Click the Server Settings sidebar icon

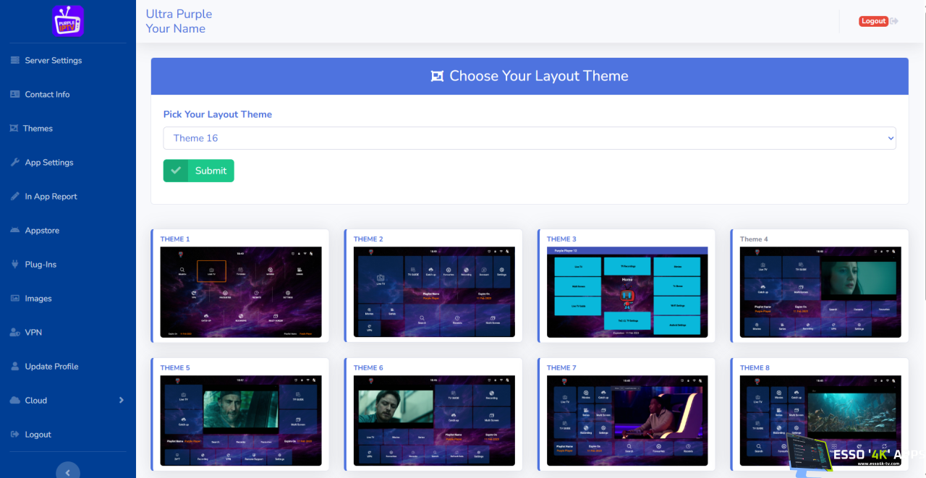pyautogui.click(x=15, y=61)
